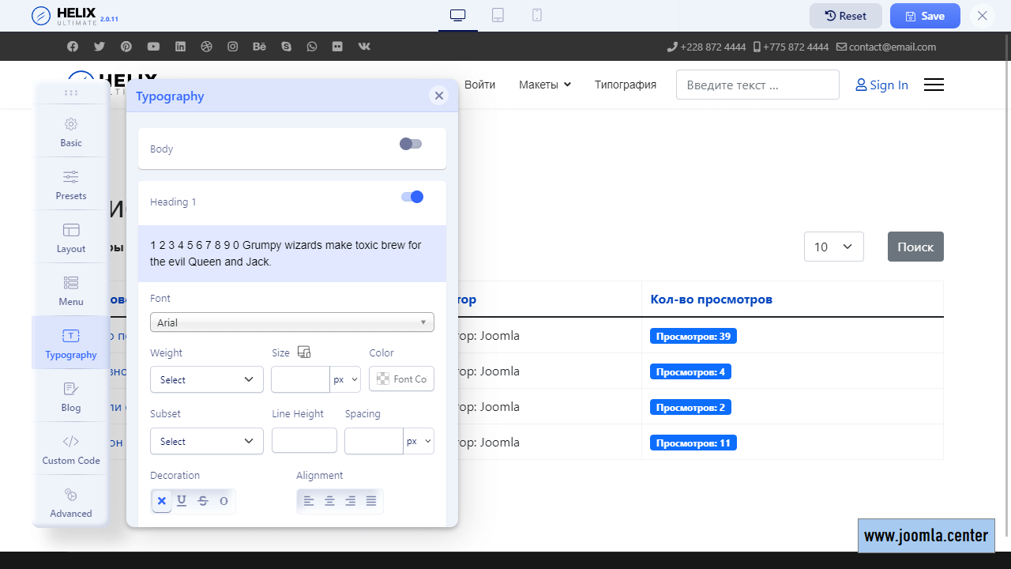1011x569 pixels.
Task: Select the no-decoration X option
Action: (x=161, y=501)
